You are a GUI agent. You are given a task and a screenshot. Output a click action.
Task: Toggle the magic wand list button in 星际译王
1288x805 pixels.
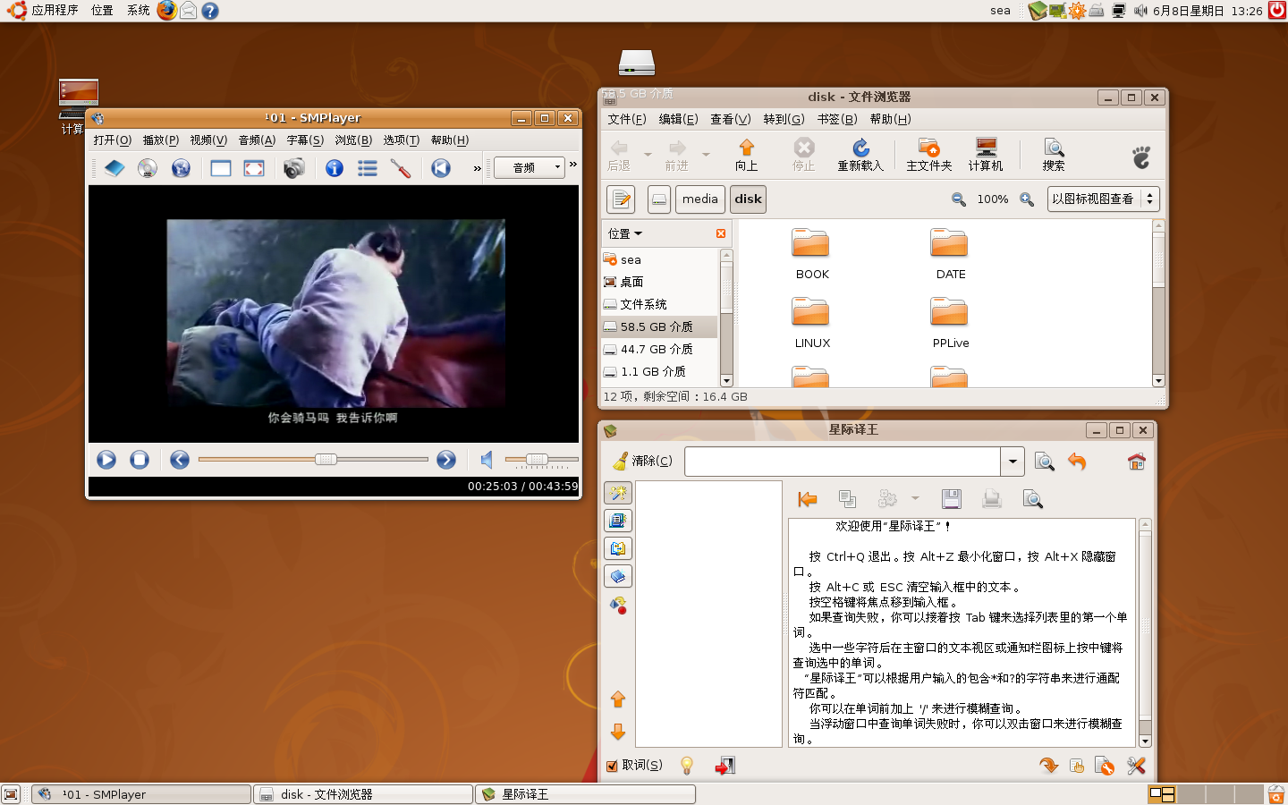pyautogui.click(x=618, y=493)
